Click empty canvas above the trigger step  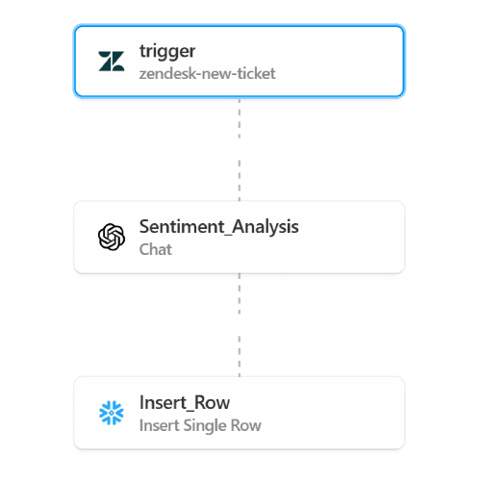point(240,12)
